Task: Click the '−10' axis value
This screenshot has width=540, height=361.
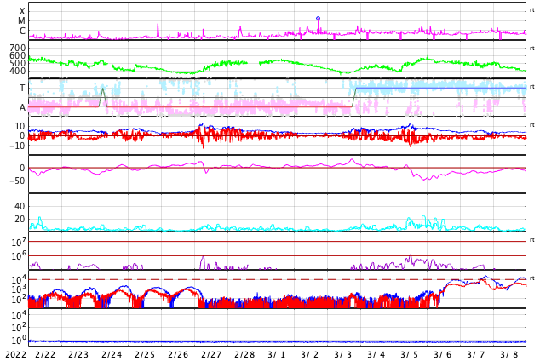Action: point(18,146)
